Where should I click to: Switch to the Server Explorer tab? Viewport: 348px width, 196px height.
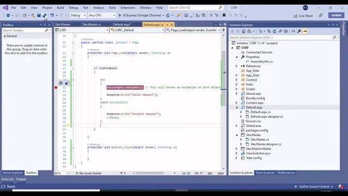13,173
